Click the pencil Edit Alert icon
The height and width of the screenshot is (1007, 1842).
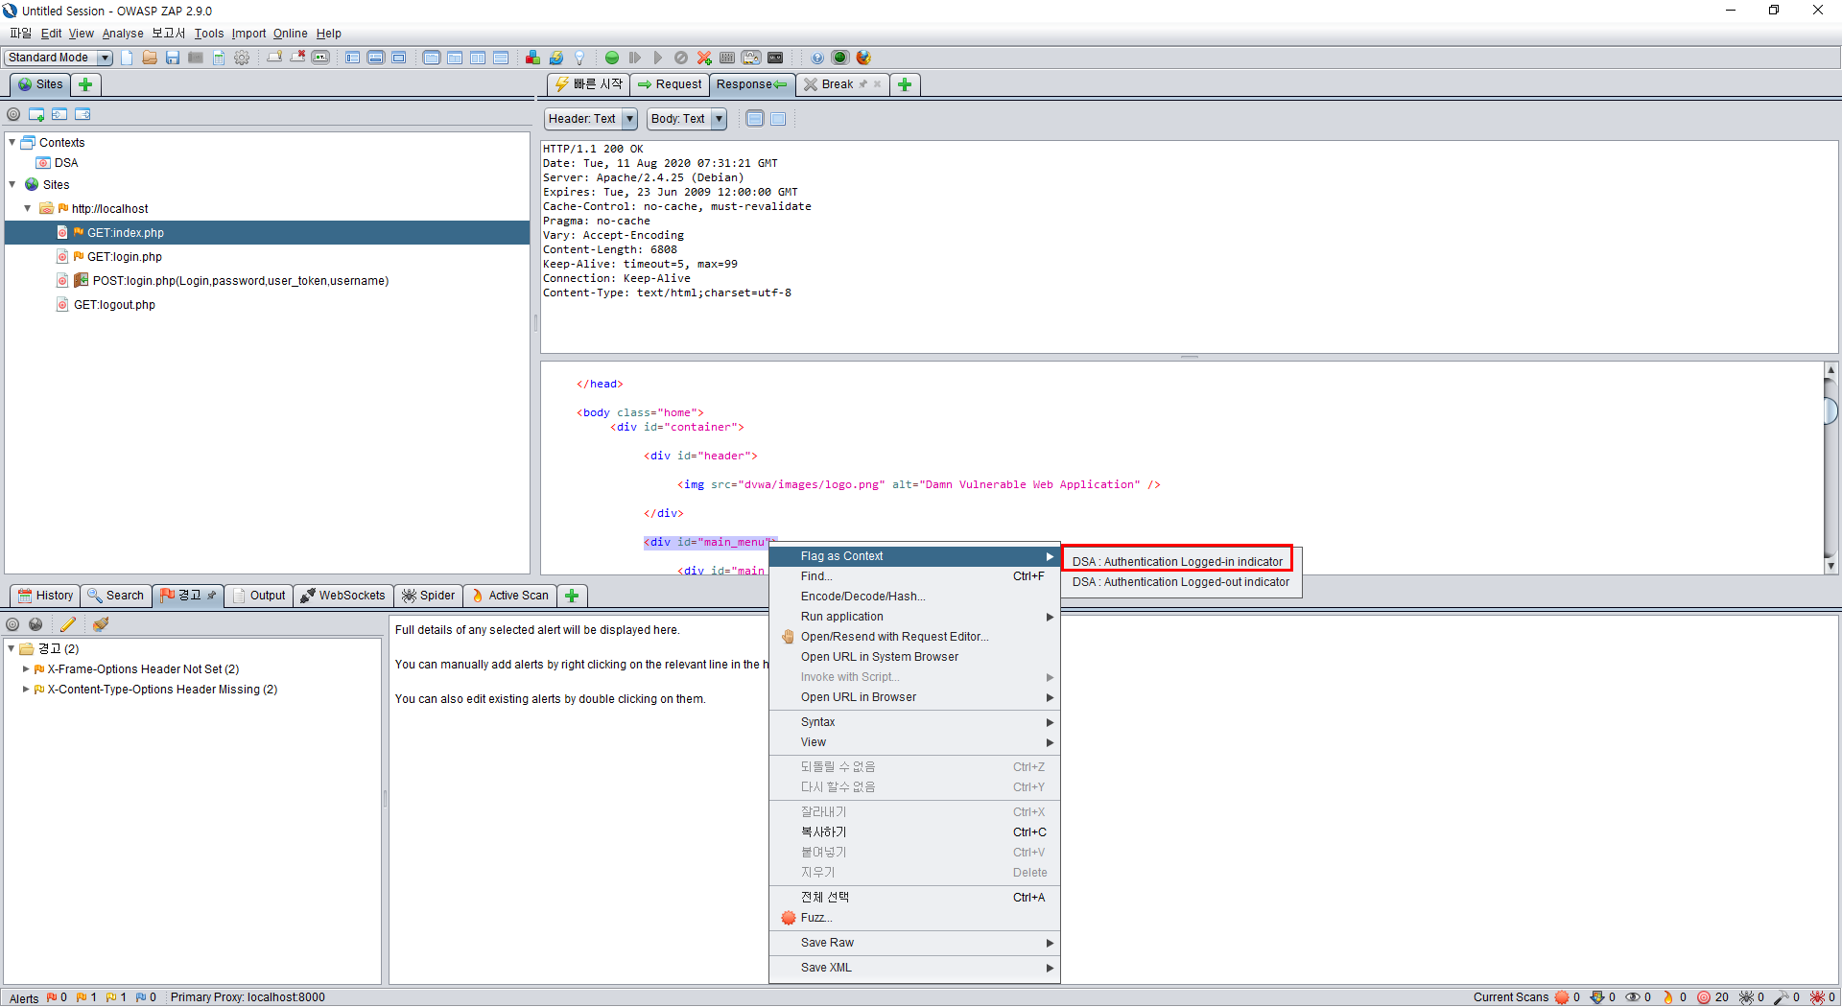point(68,624)
